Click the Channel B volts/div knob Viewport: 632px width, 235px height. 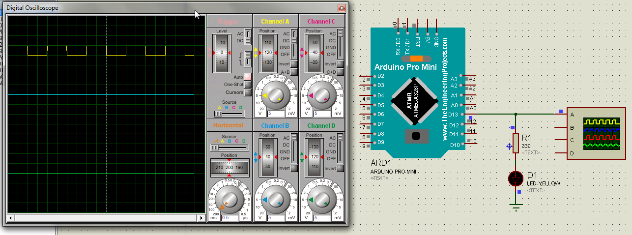pos(275,200)
